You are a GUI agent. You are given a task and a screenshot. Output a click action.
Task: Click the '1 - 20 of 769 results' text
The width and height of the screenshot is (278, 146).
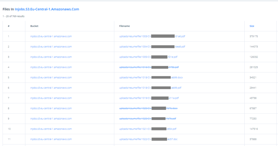(x=14, y=16)
